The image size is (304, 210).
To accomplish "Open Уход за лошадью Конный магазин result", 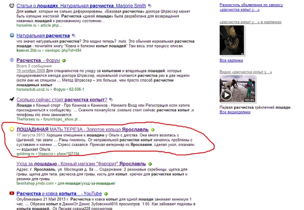I will coord(81,163).
